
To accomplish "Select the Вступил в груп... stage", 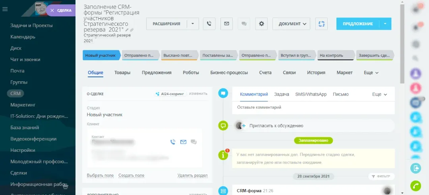I will [297, 55].
